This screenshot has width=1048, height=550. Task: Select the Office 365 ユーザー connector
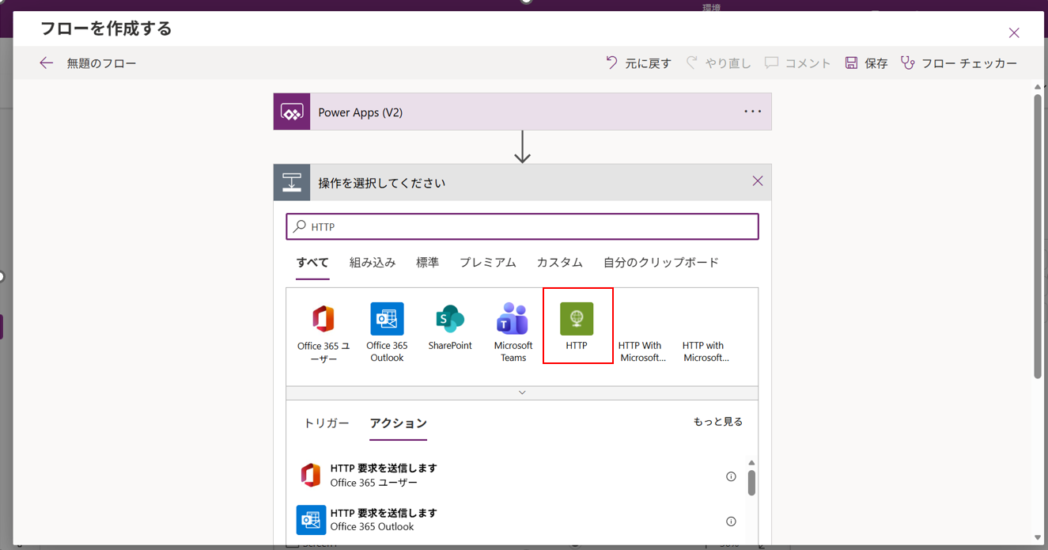click(323, 333)
